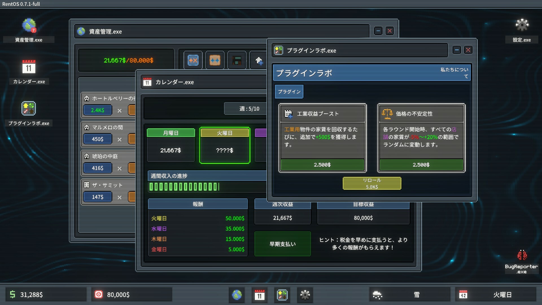The height and width of the screenshot is (305, 542).
Task: Click the 早期支払い button
Action: point(283,244)
